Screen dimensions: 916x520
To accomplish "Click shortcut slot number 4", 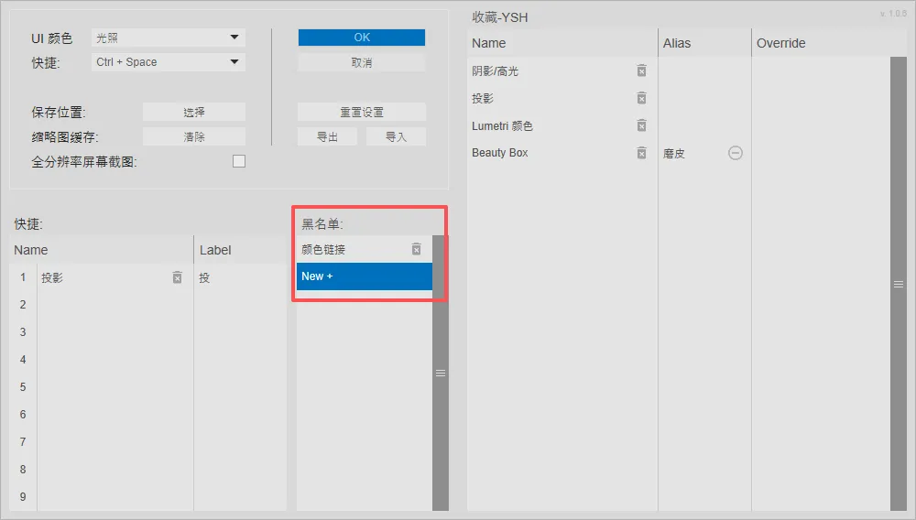I will click(23, 360).
